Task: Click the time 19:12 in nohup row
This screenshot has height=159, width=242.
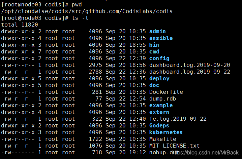Action: (138, 153)
